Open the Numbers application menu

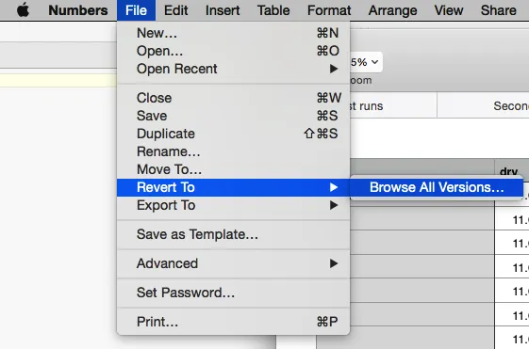78,10
